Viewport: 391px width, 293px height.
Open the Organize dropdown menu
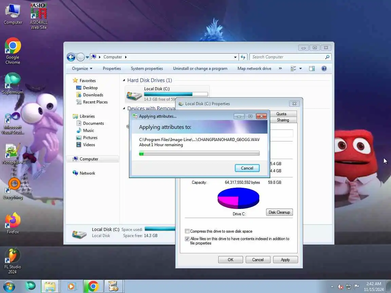click(x=82, y=69)
